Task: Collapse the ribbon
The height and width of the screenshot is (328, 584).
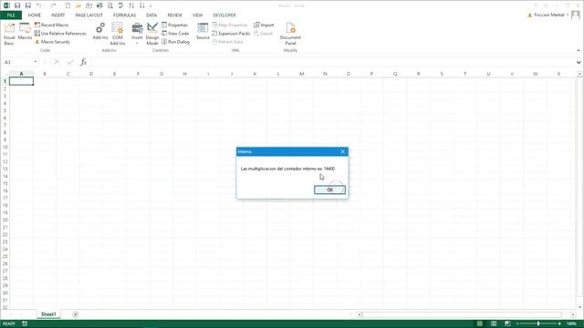Action: pos(579,50)
